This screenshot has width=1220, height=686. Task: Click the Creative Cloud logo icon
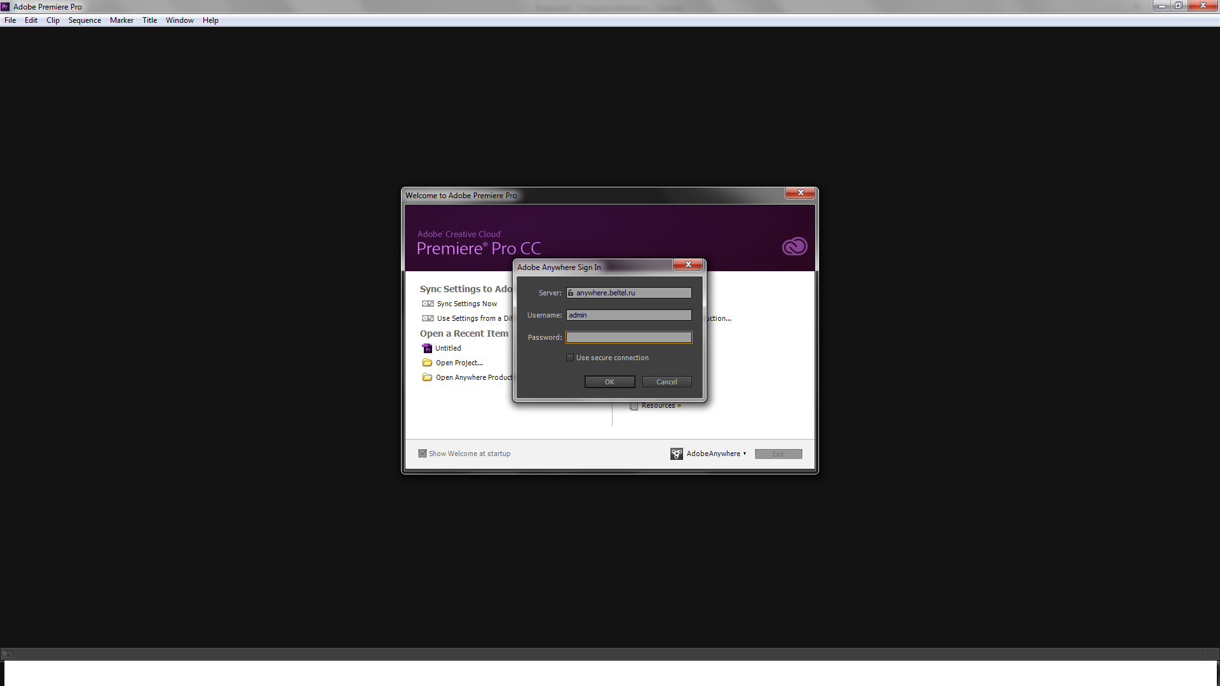[794, 246]
